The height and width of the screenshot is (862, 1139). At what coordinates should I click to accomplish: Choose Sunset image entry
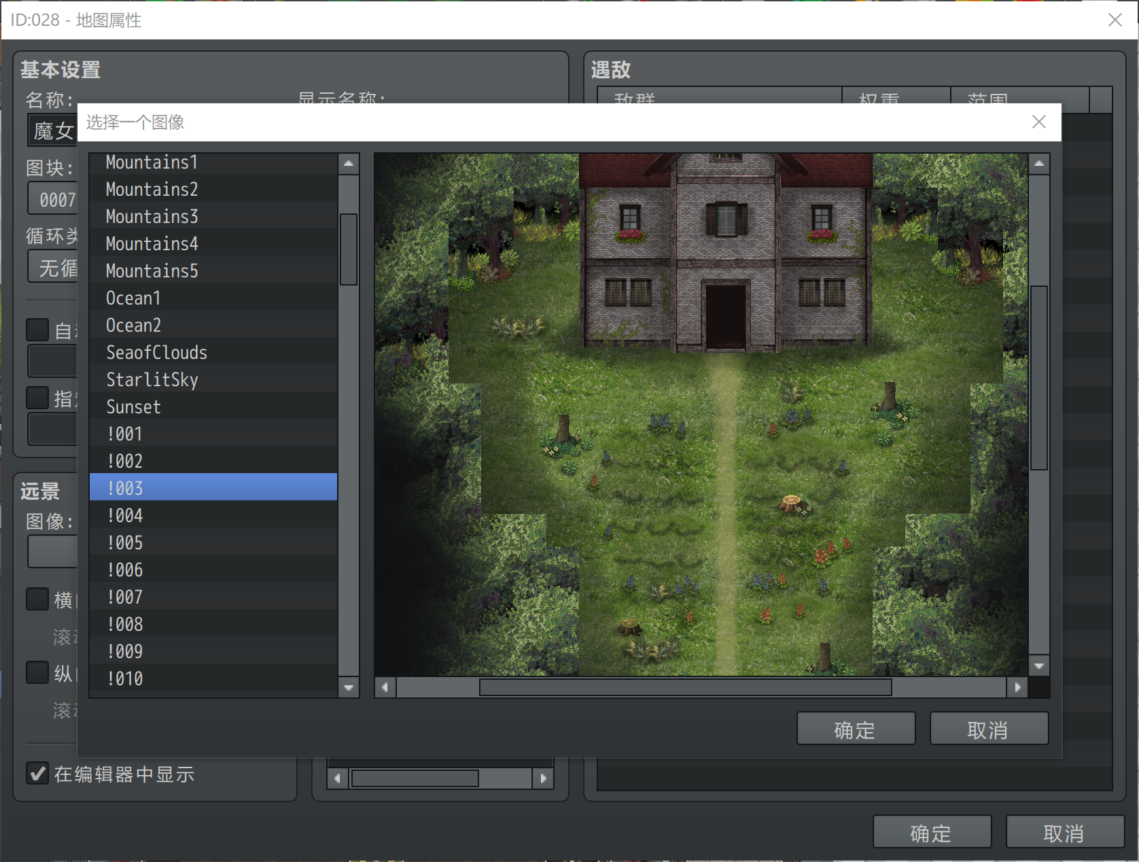click(213, 407)
